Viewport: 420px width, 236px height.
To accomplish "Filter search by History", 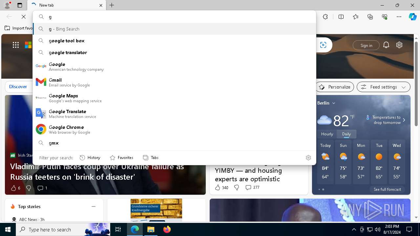I will [90, 158].
